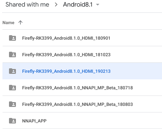Click the breadcrumb chevron separator arrow
162x129 pixels.
[x=56, y=4]
